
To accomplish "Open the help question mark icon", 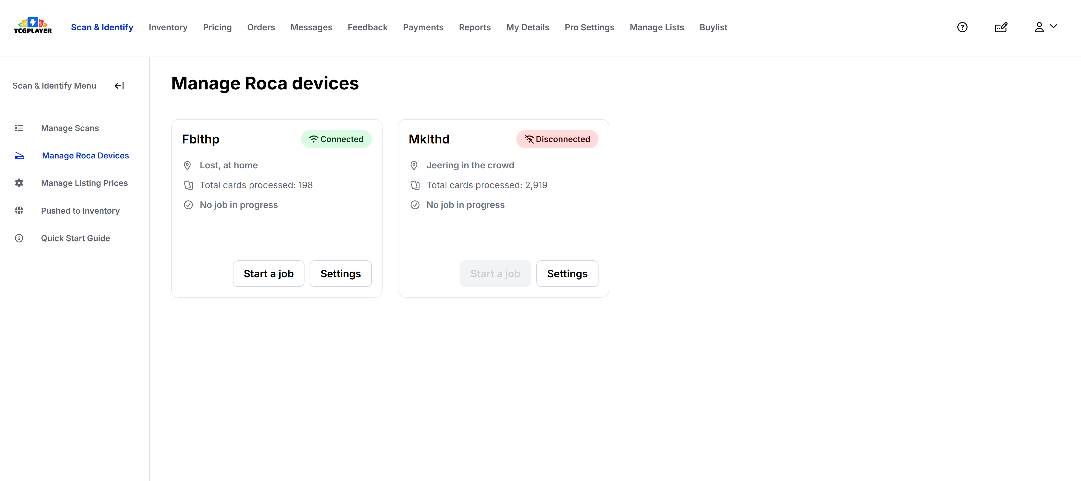I will point(962,27).
